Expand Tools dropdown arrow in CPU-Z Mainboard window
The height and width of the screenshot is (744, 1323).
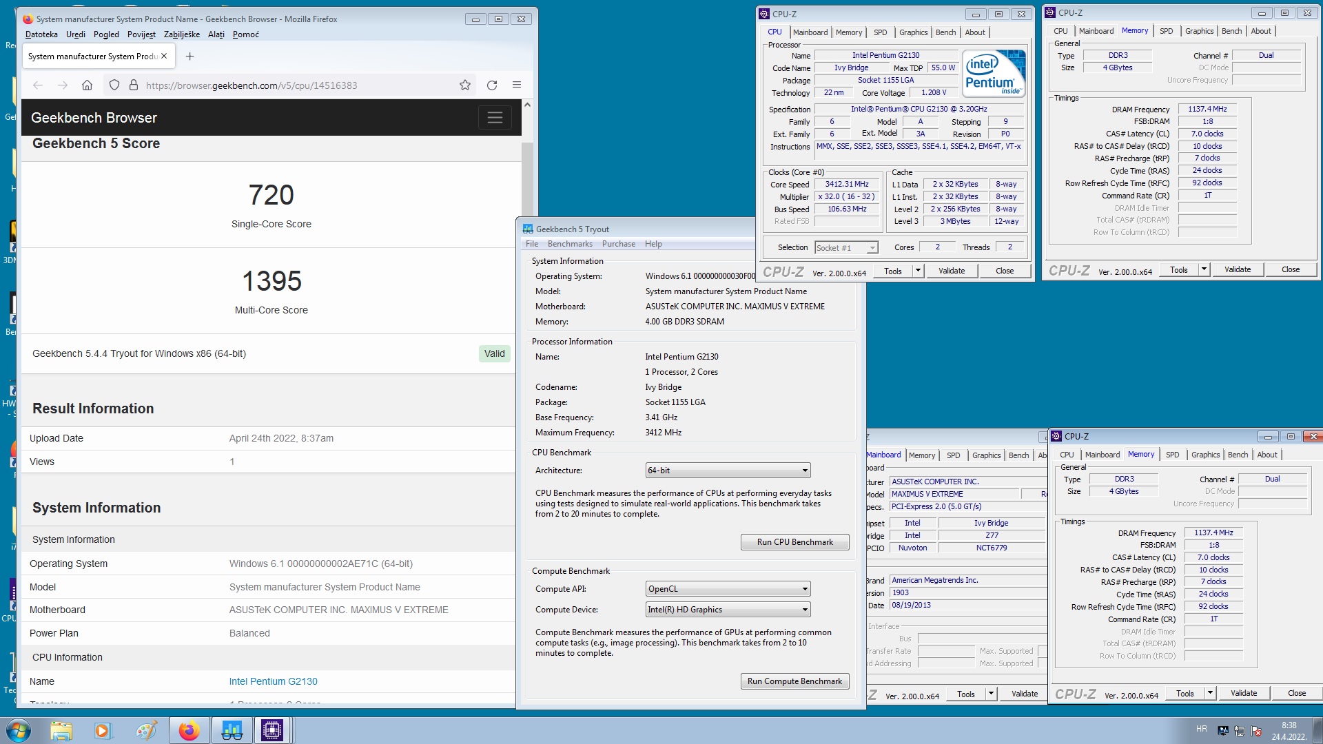991,694
